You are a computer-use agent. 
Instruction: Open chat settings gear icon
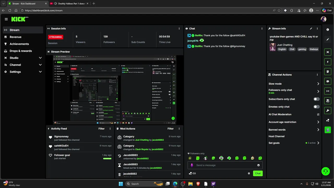click(249, 173)
